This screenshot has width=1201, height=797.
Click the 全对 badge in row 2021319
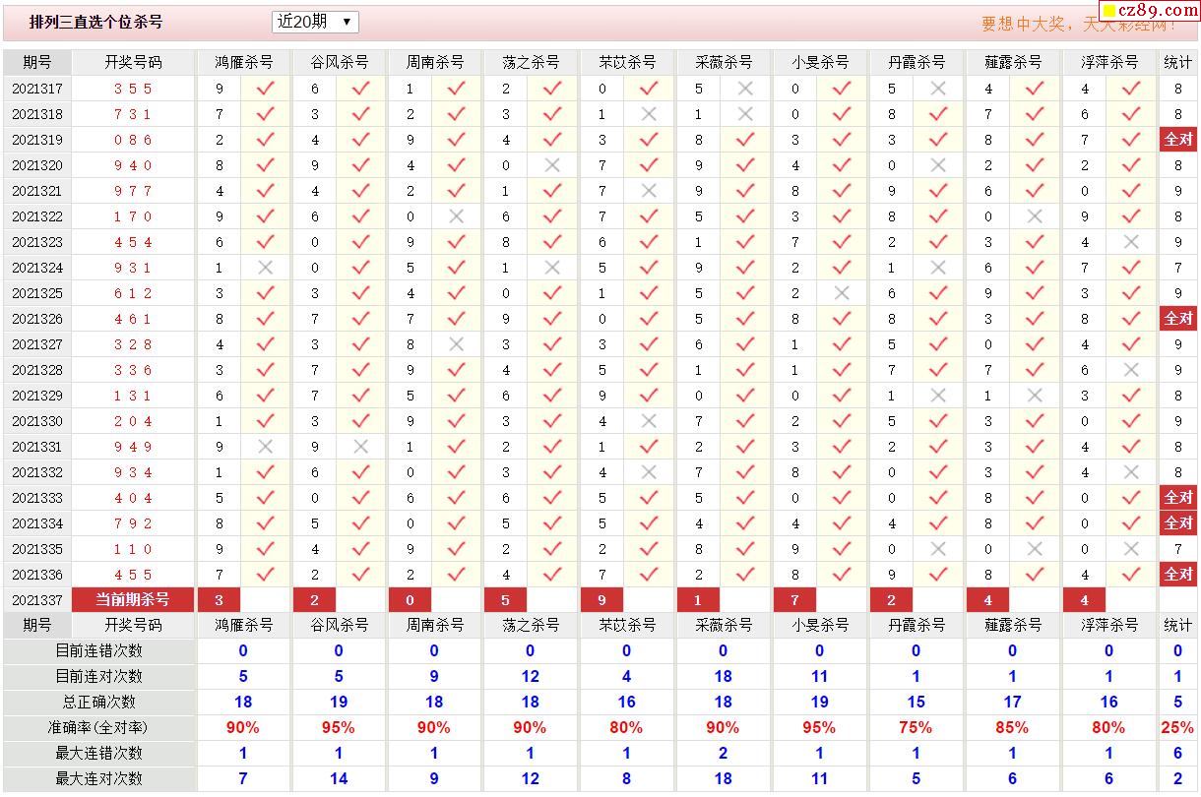click(1178, 140)
